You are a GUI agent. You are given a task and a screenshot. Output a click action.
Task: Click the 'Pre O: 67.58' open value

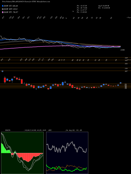tap(82, 6)
